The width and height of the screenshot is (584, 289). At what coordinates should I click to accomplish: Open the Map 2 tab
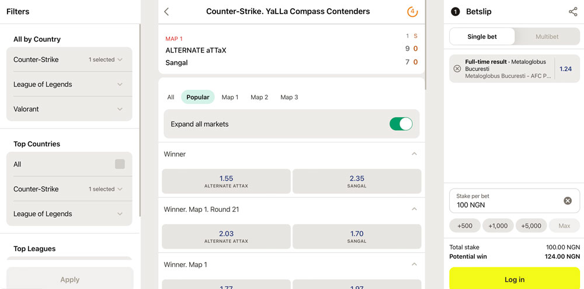point(259,97)
